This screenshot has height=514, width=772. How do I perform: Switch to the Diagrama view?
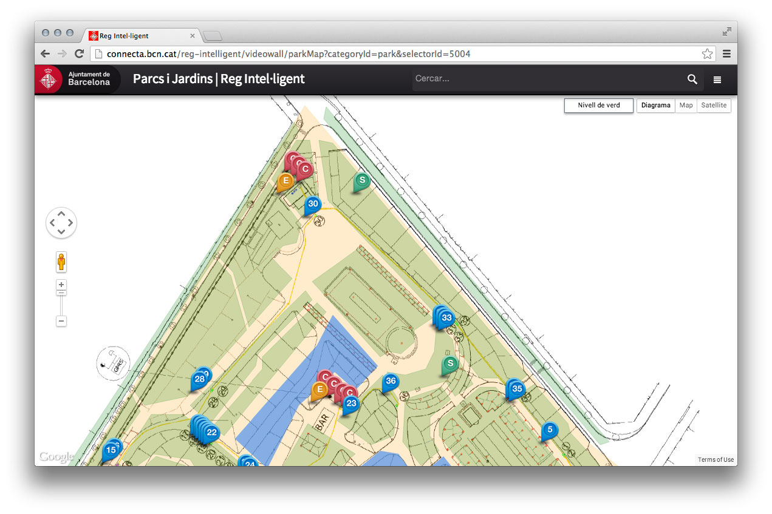tap(655, 106)
